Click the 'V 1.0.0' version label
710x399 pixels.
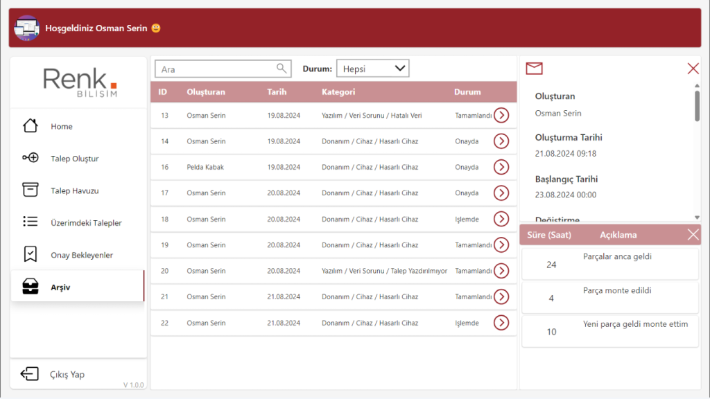(134, 385)
